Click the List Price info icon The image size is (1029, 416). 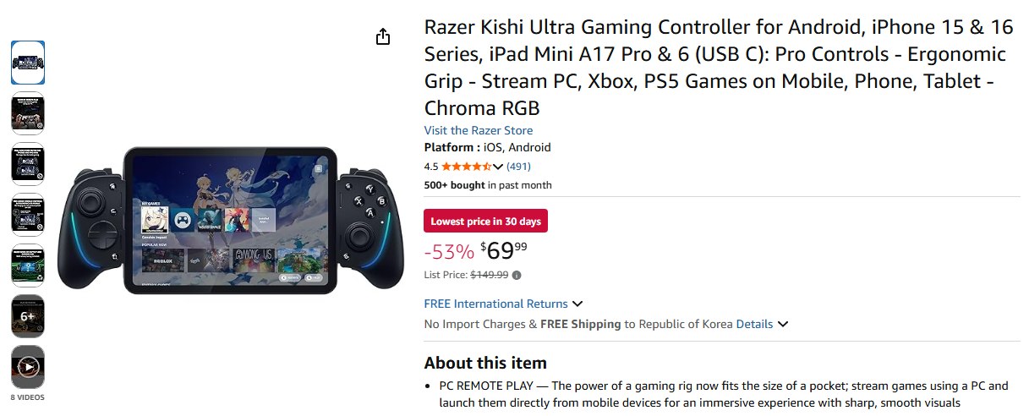(x=517, y=275)
